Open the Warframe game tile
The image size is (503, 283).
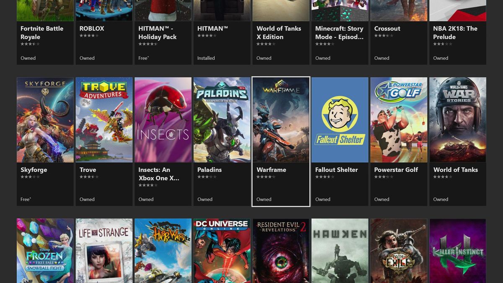(280, 119)
